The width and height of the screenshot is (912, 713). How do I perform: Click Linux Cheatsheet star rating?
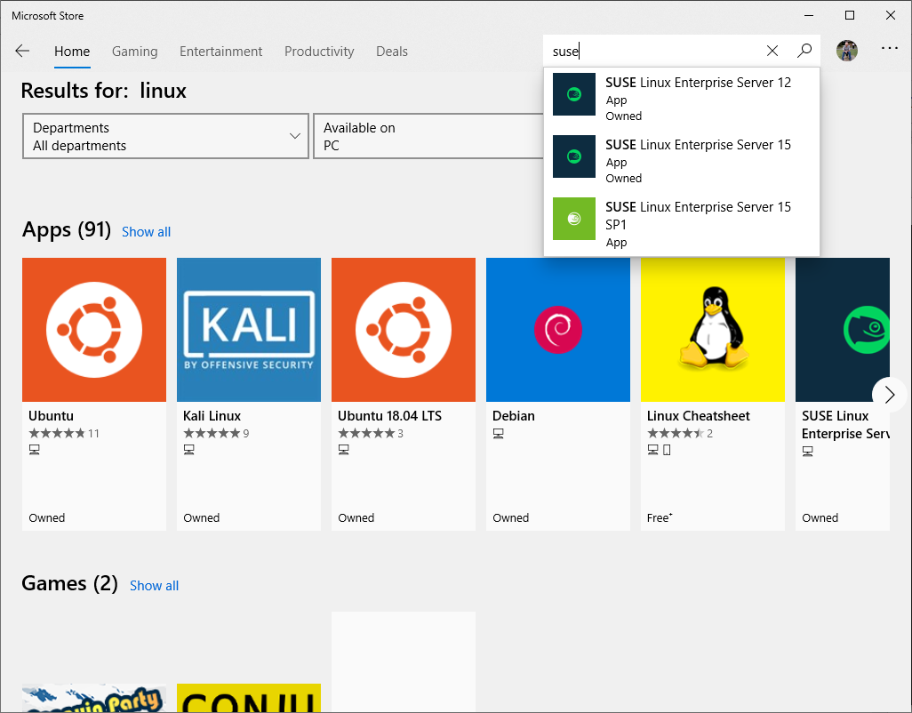pos(676,433)
